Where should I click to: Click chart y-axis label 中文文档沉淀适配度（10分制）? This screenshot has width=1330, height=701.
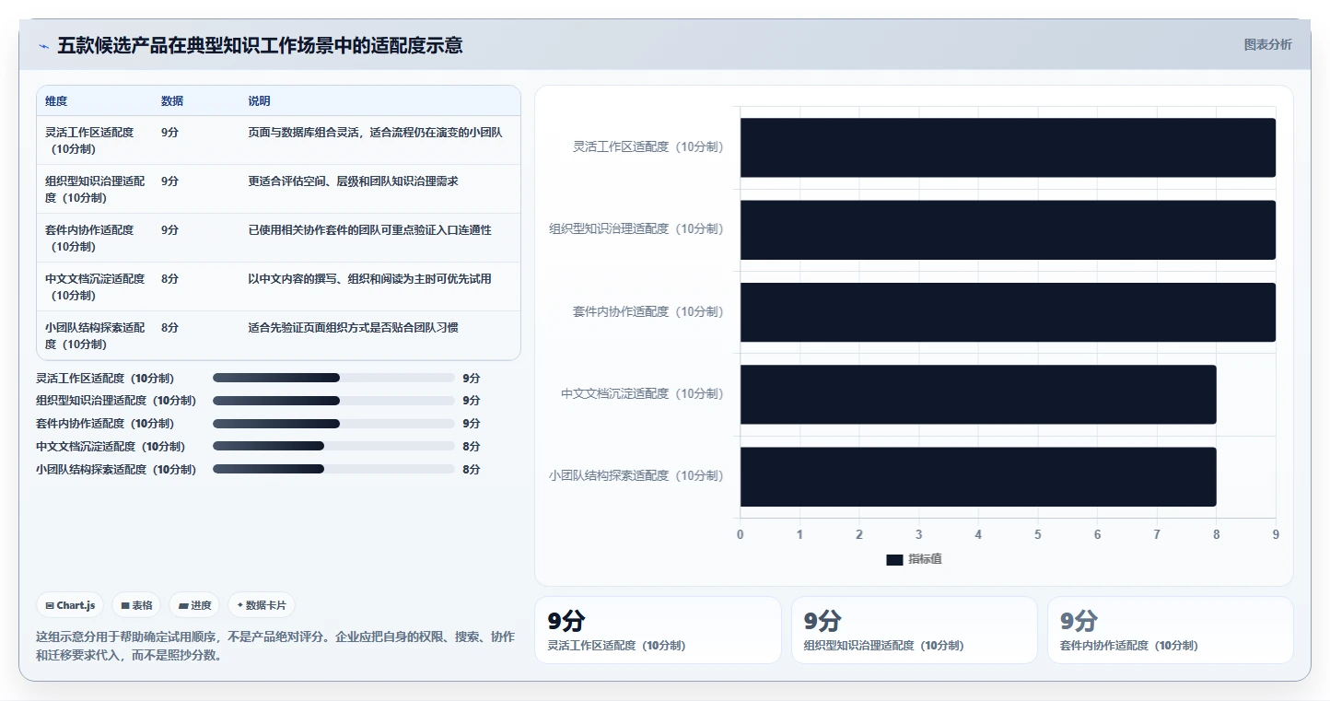tap(642, 394)
